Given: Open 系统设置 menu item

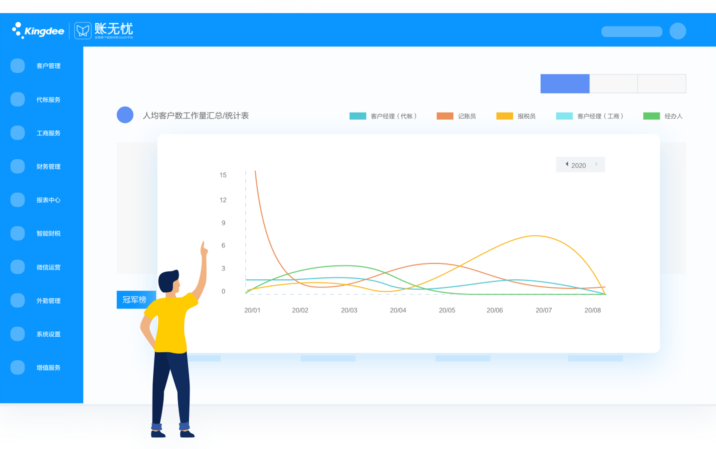Looking at the screenshot, I should (48, 334).
